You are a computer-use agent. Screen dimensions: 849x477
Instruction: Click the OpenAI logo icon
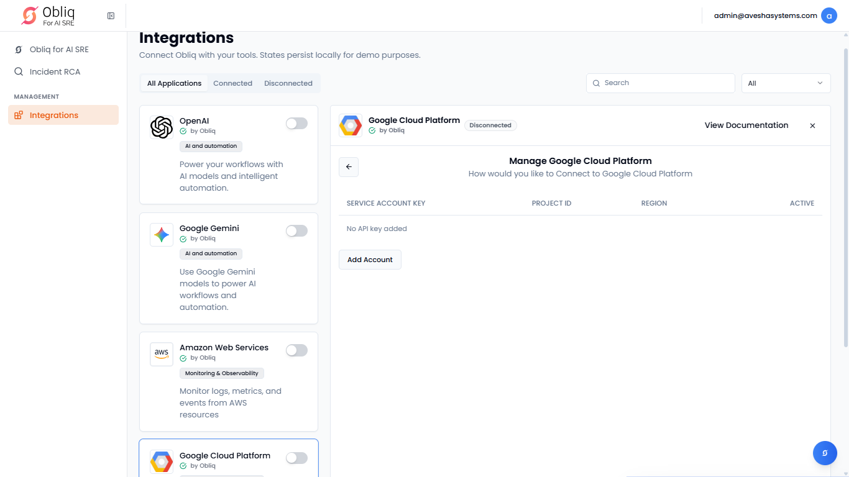coord(162,127)
